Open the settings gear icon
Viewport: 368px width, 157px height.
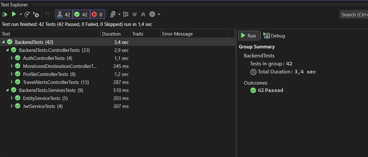click(152, 14)
